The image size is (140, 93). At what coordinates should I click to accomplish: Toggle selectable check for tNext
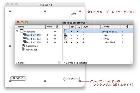(77, 35)
